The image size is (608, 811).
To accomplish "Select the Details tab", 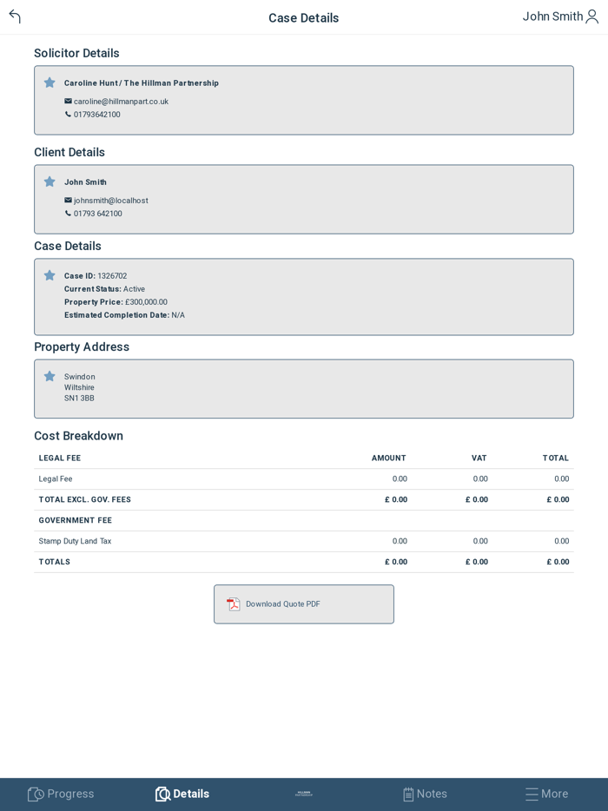I will coord(182,794).
